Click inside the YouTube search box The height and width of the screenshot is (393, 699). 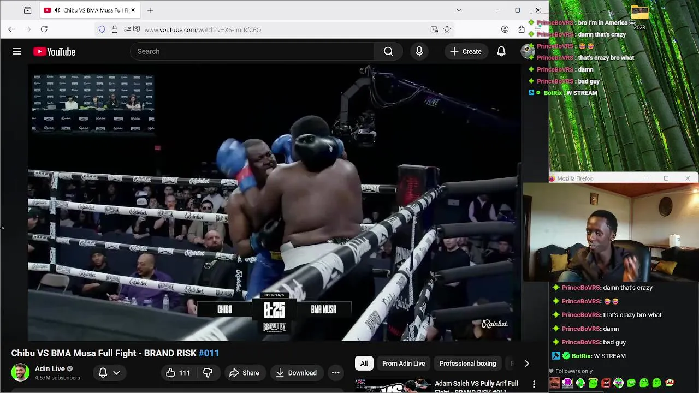252,51
